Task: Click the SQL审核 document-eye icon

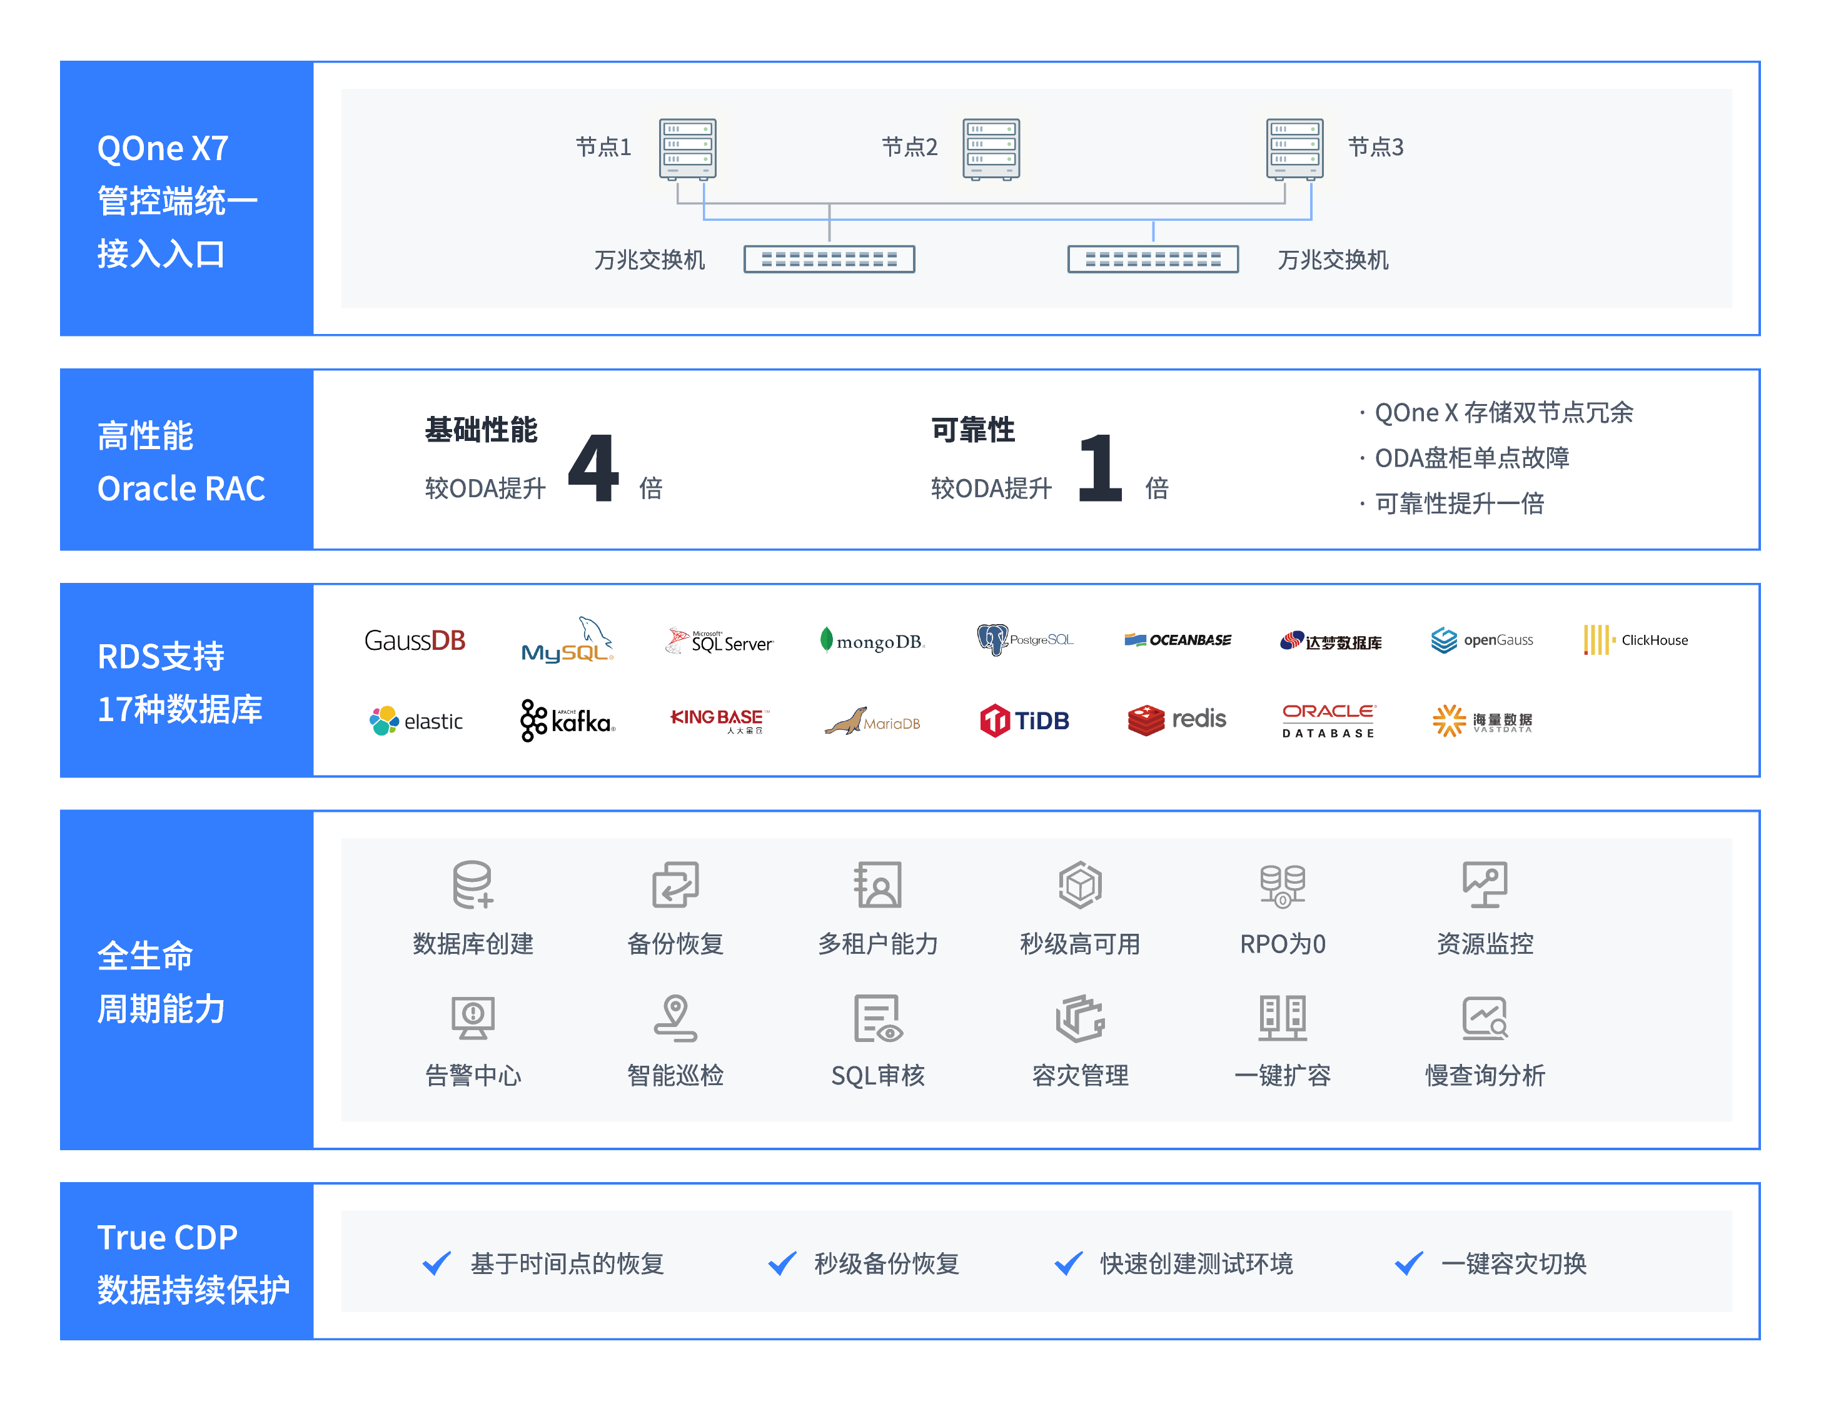Action: pyautogui.click(x=878, y=1018)
